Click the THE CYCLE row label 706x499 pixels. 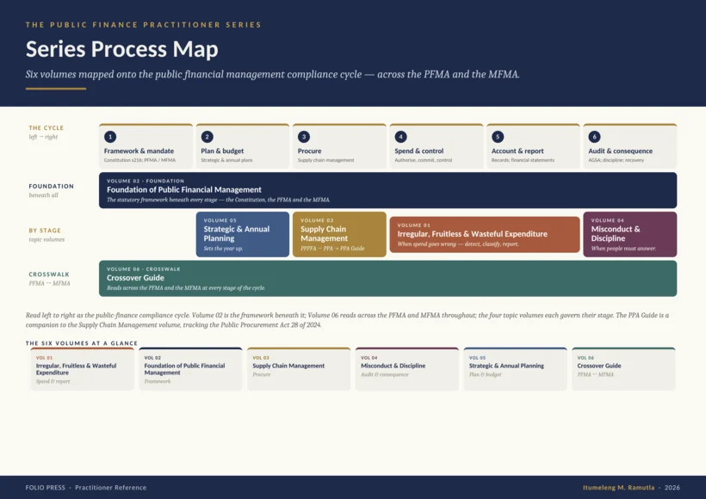click(46, 128)
